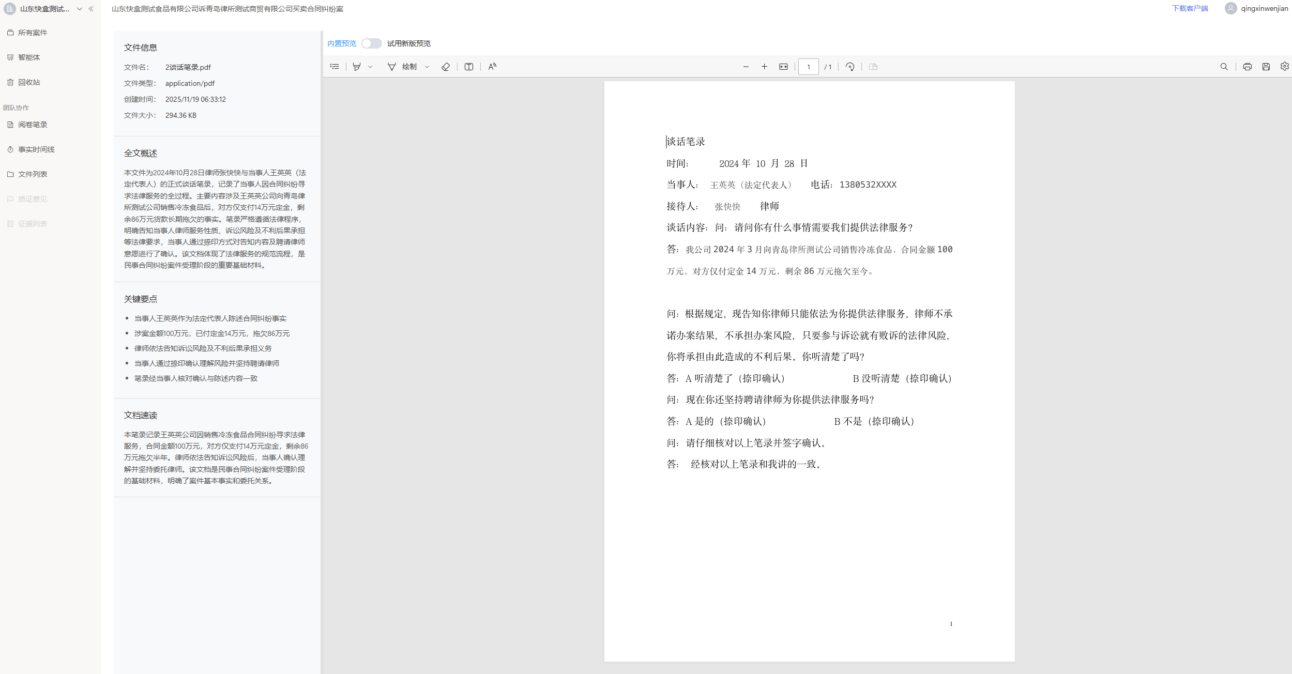Add a text box annotation
The width and height of the screenshot is (1292, 674).
469,67
